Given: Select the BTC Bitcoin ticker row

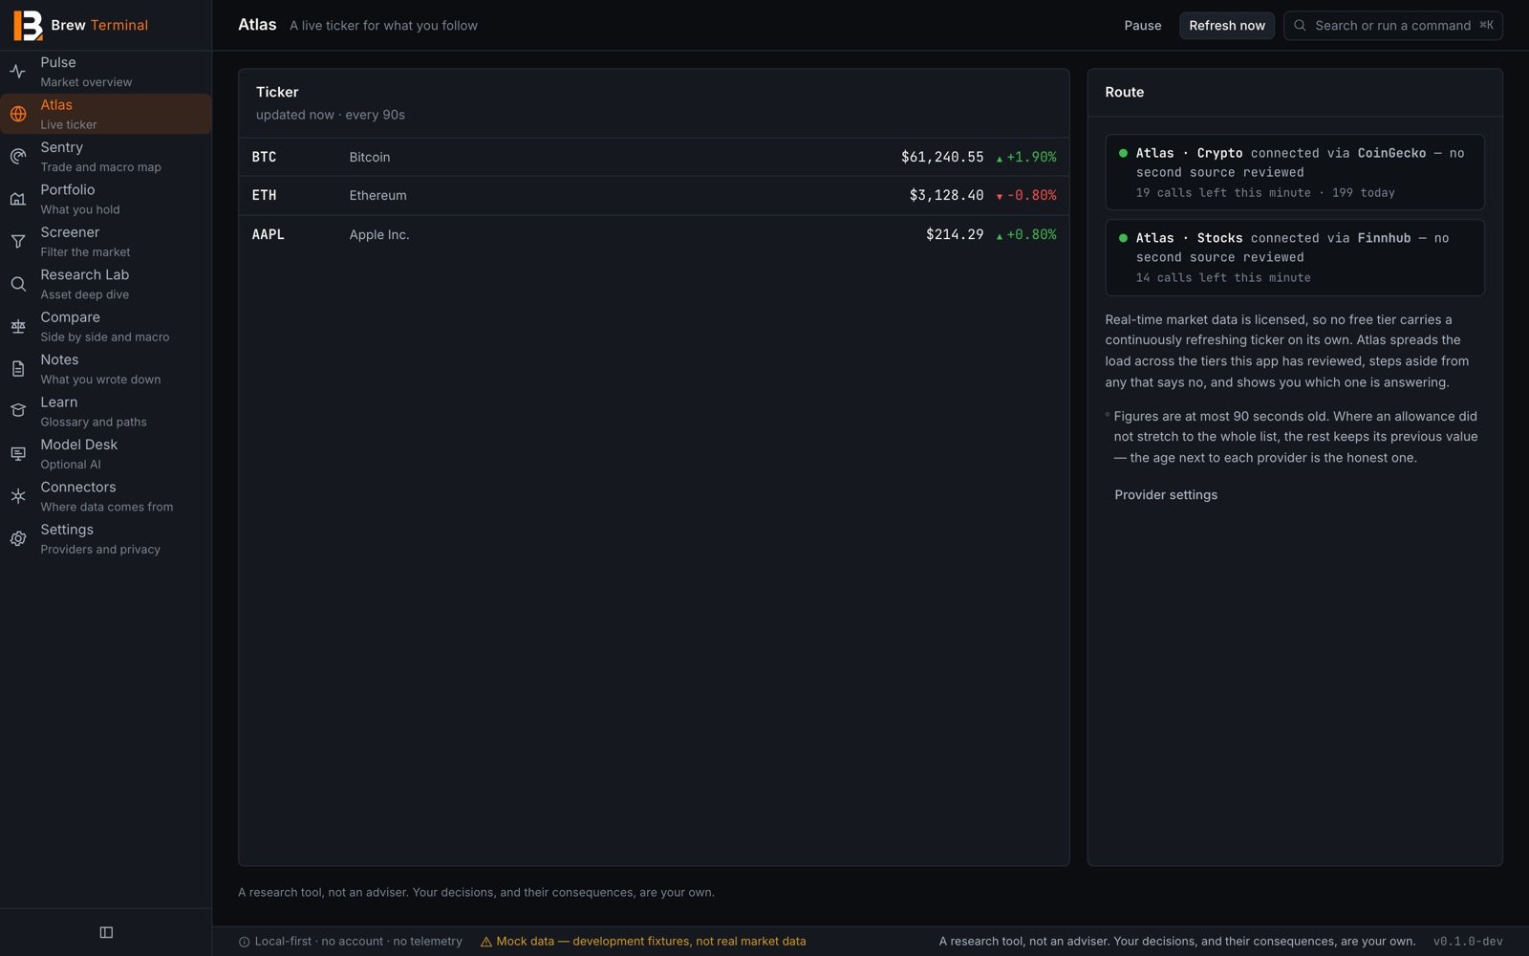Looking at the screenshot, I should click(x=654, y=157).
